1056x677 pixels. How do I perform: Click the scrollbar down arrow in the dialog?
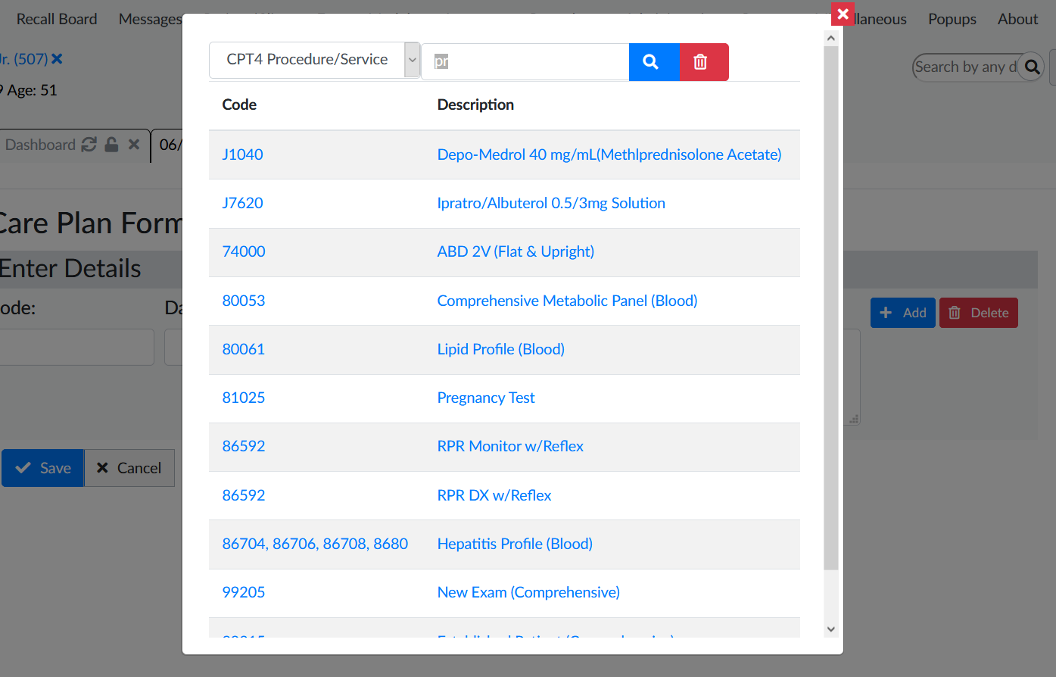point(830,629)
